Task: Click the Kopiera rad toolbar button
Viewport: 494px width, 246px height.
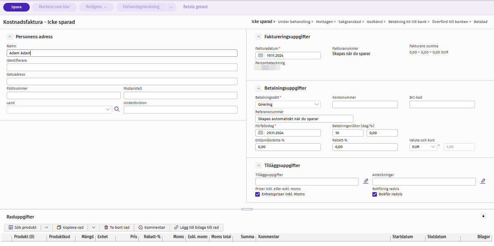Action: 70,227
